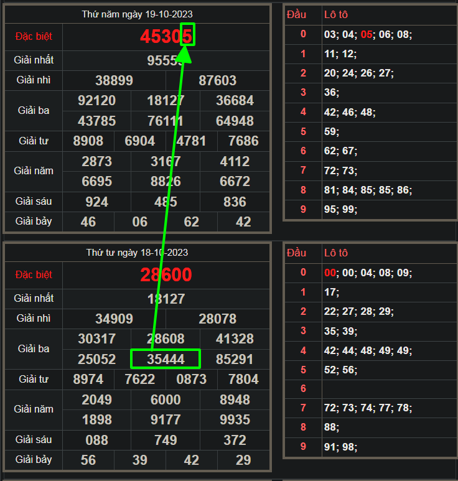The height and width of the screenshot is (481, 458).
Task: Select the Giải sáu number 924
Action: point(96,202)
